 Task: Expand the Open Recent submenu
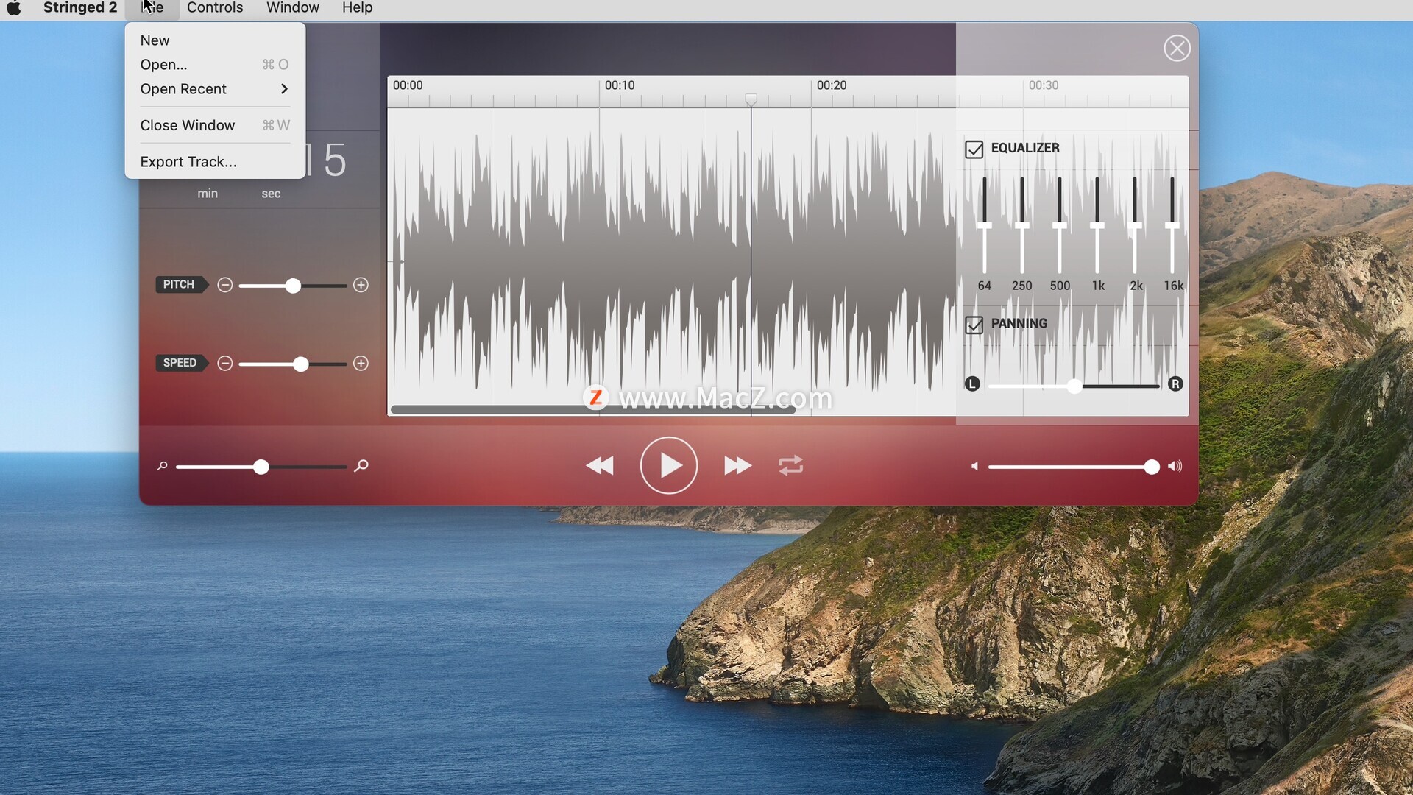(215, 89)
